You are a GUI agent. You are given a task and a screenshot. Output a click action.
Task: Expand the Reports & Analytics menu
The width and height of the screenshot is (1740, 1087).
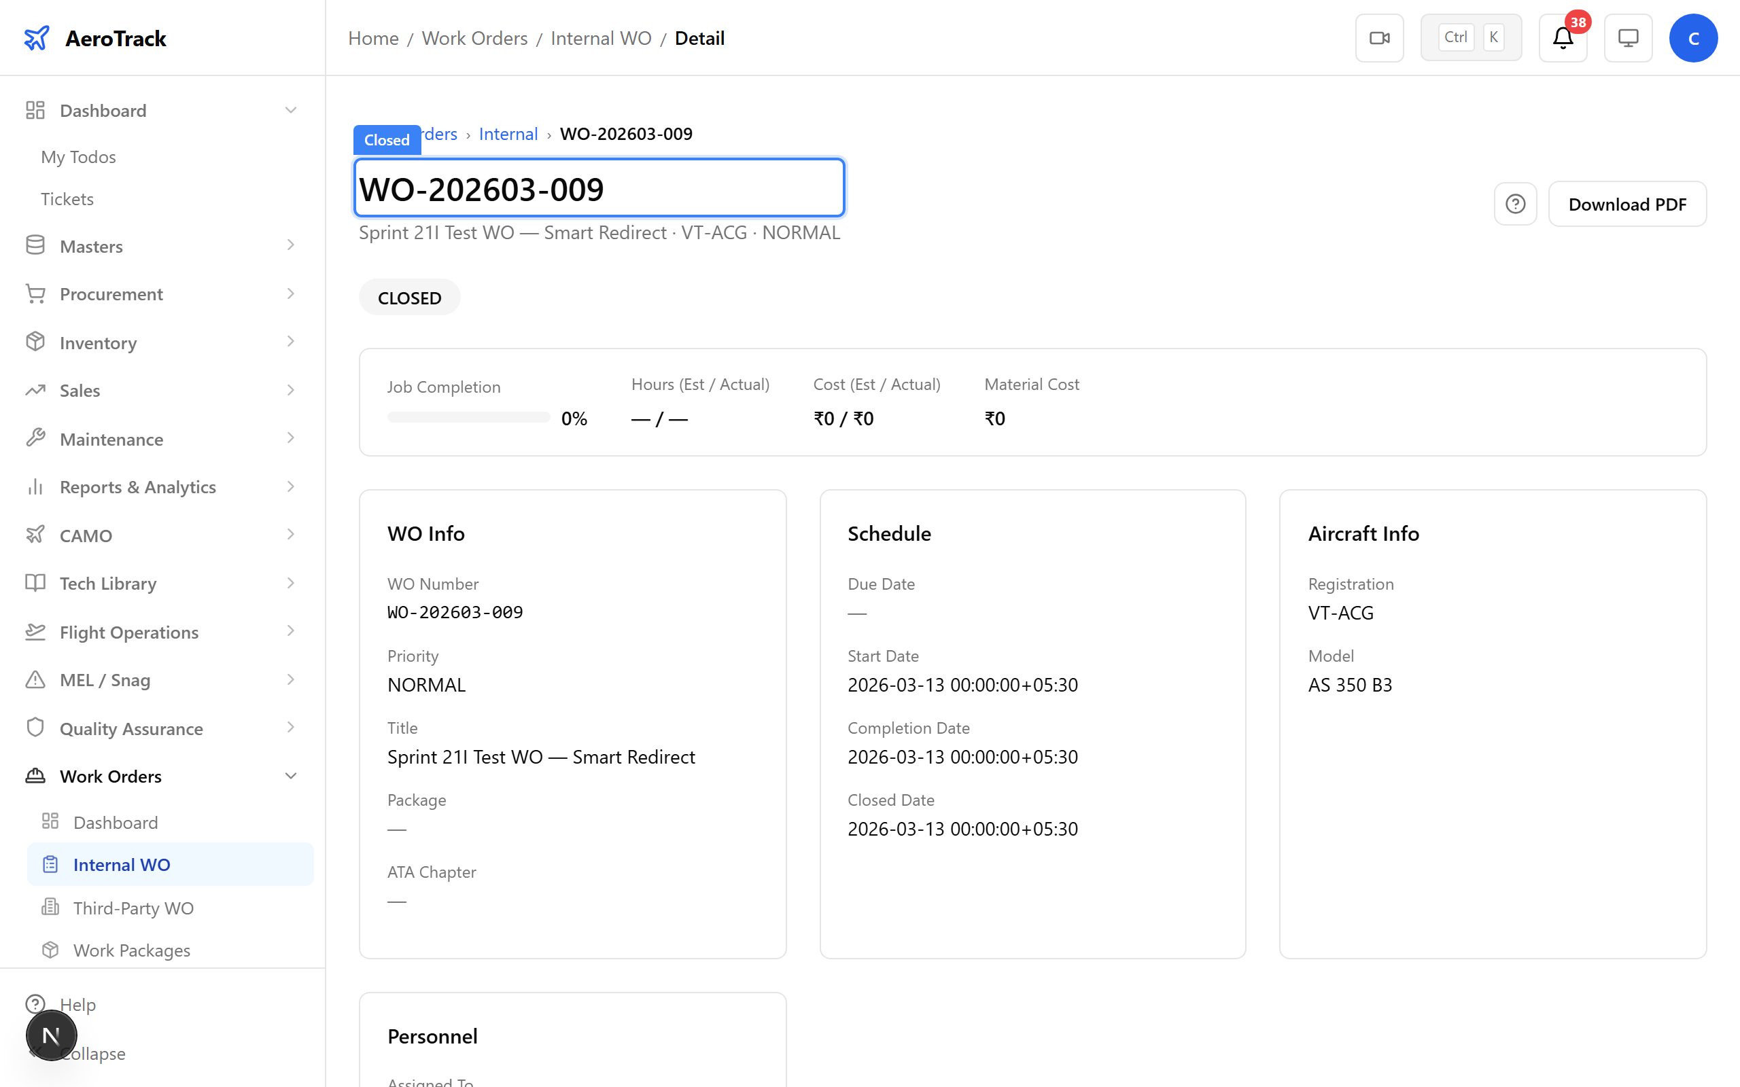(x=138, y=486)
